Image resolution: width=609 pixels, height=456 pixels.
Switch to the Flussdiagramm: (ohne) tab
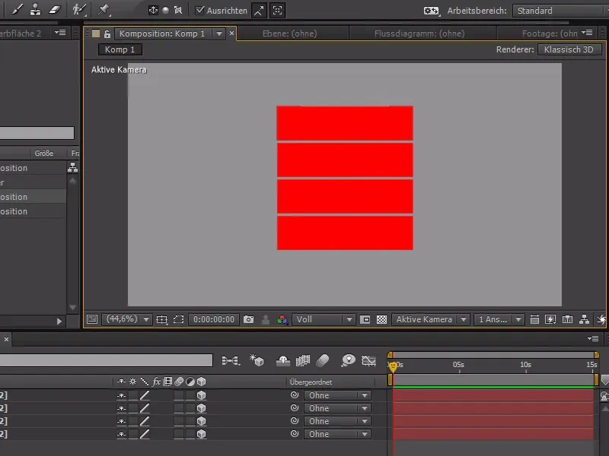point(419,33)
